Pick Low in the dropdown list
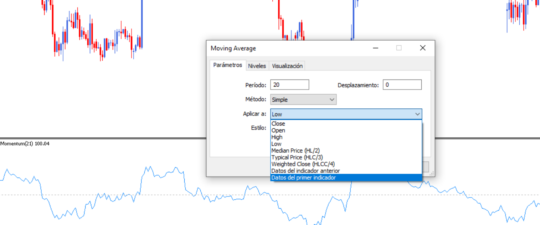This screenshot has width=540, height=225. tap(346, 144)
